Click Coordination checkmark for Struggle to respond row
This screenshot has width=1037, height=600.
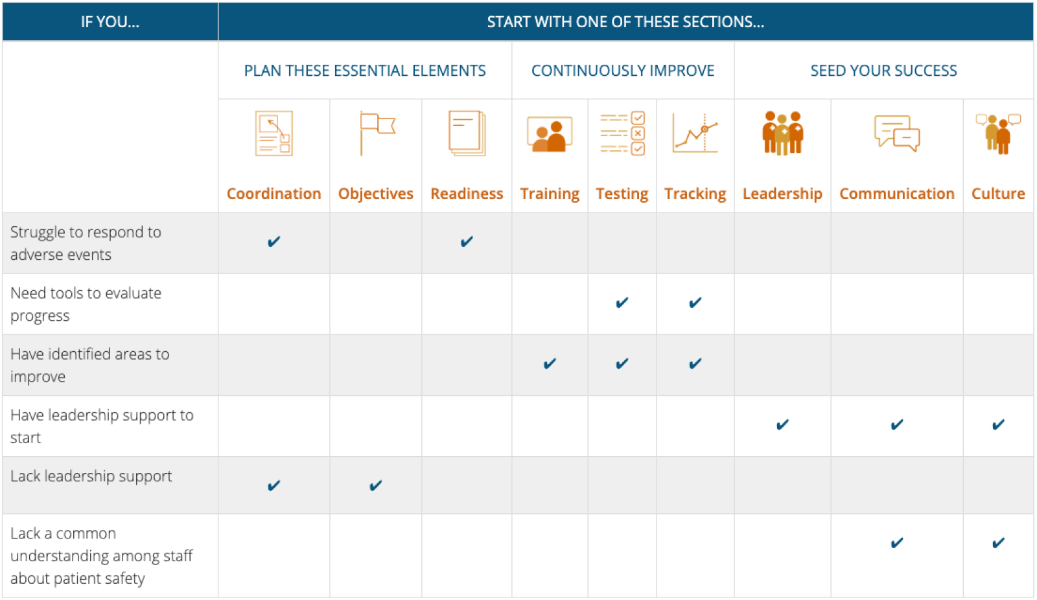tap(274, 242)
